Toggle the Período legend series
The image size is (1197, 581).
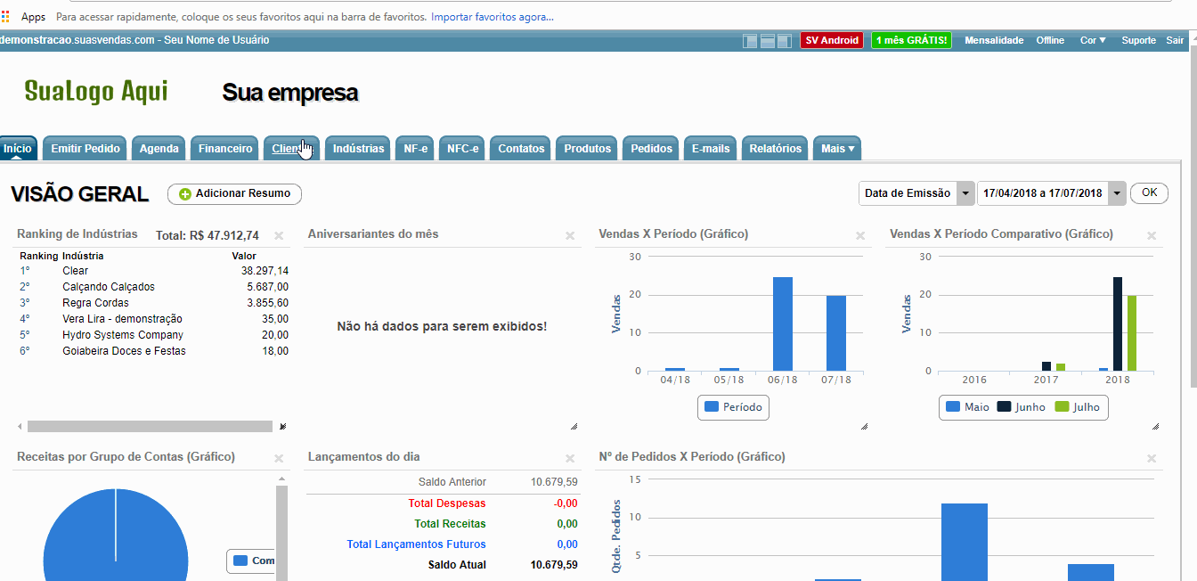tap(733, 407)
